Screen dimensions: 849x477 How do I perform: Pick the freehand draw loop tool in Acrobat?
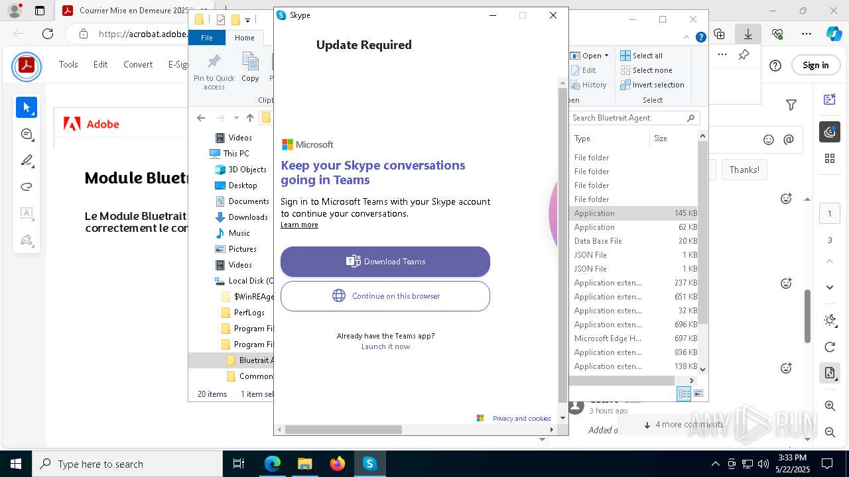27,187
